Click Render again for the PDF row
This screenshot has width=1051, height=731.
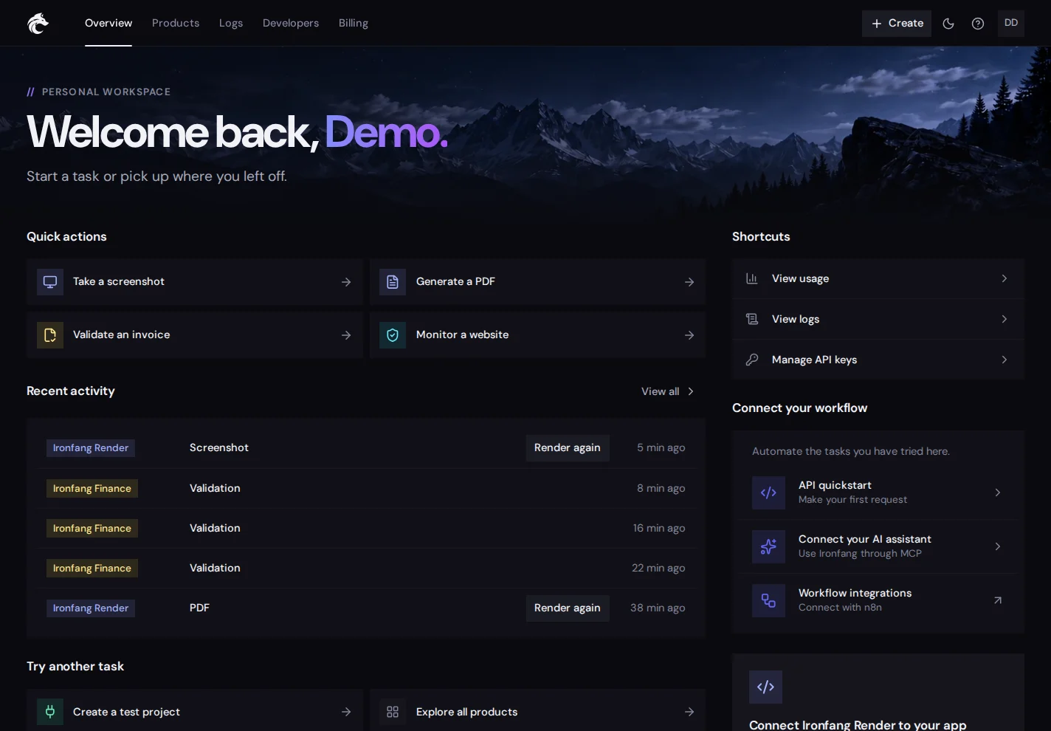point(568,608)
